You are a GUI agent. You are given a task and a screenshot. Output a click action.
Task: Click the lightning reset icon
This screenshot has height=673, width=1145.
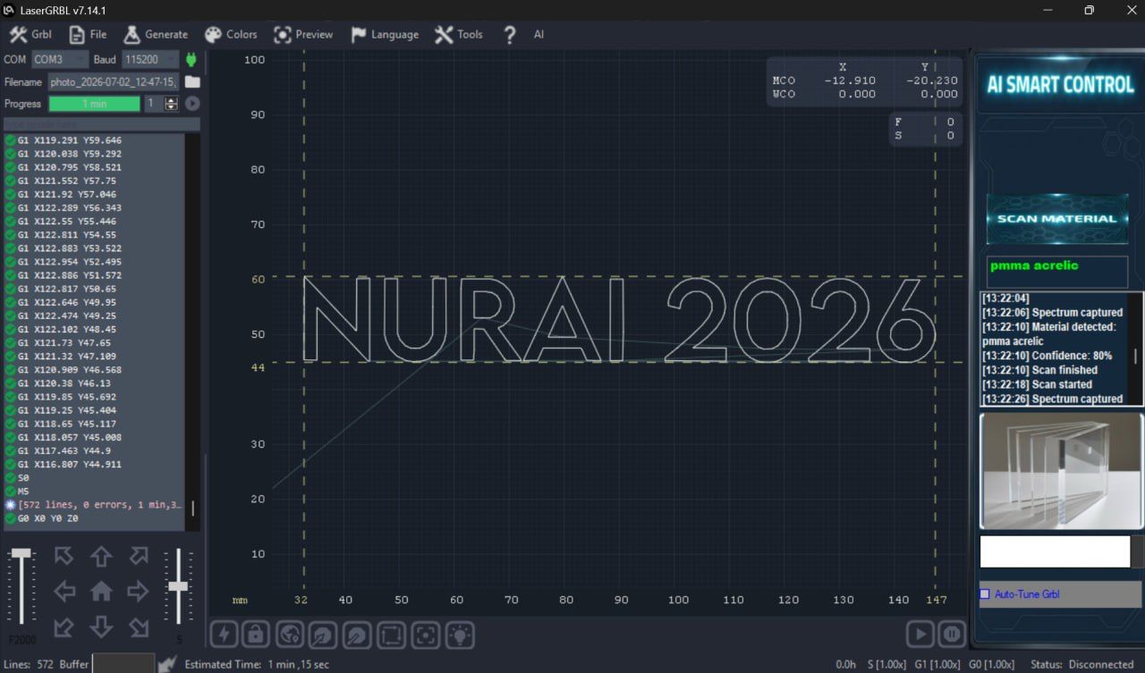[224, 635]
